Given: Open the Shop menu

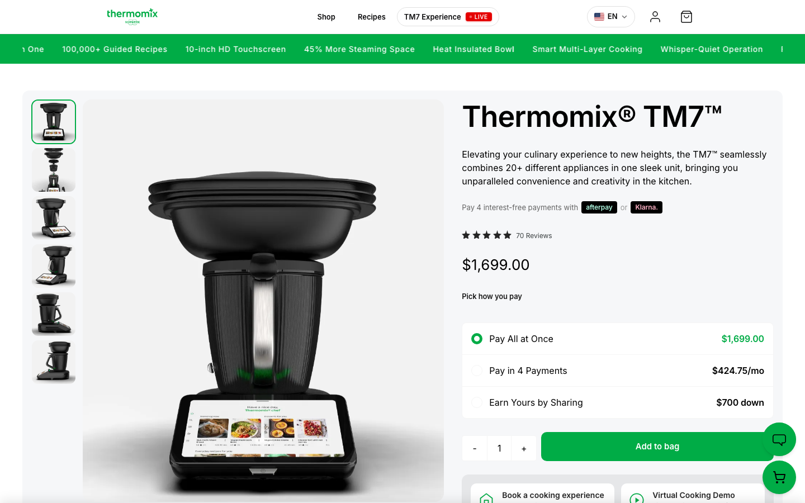Looking at the screenshot, I should coord(326,17).
